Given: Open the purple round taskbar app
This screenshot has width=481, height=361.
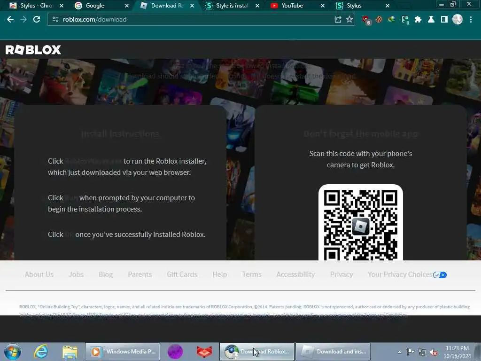Looking at the screenshot, I should click(x=175, y=352).
